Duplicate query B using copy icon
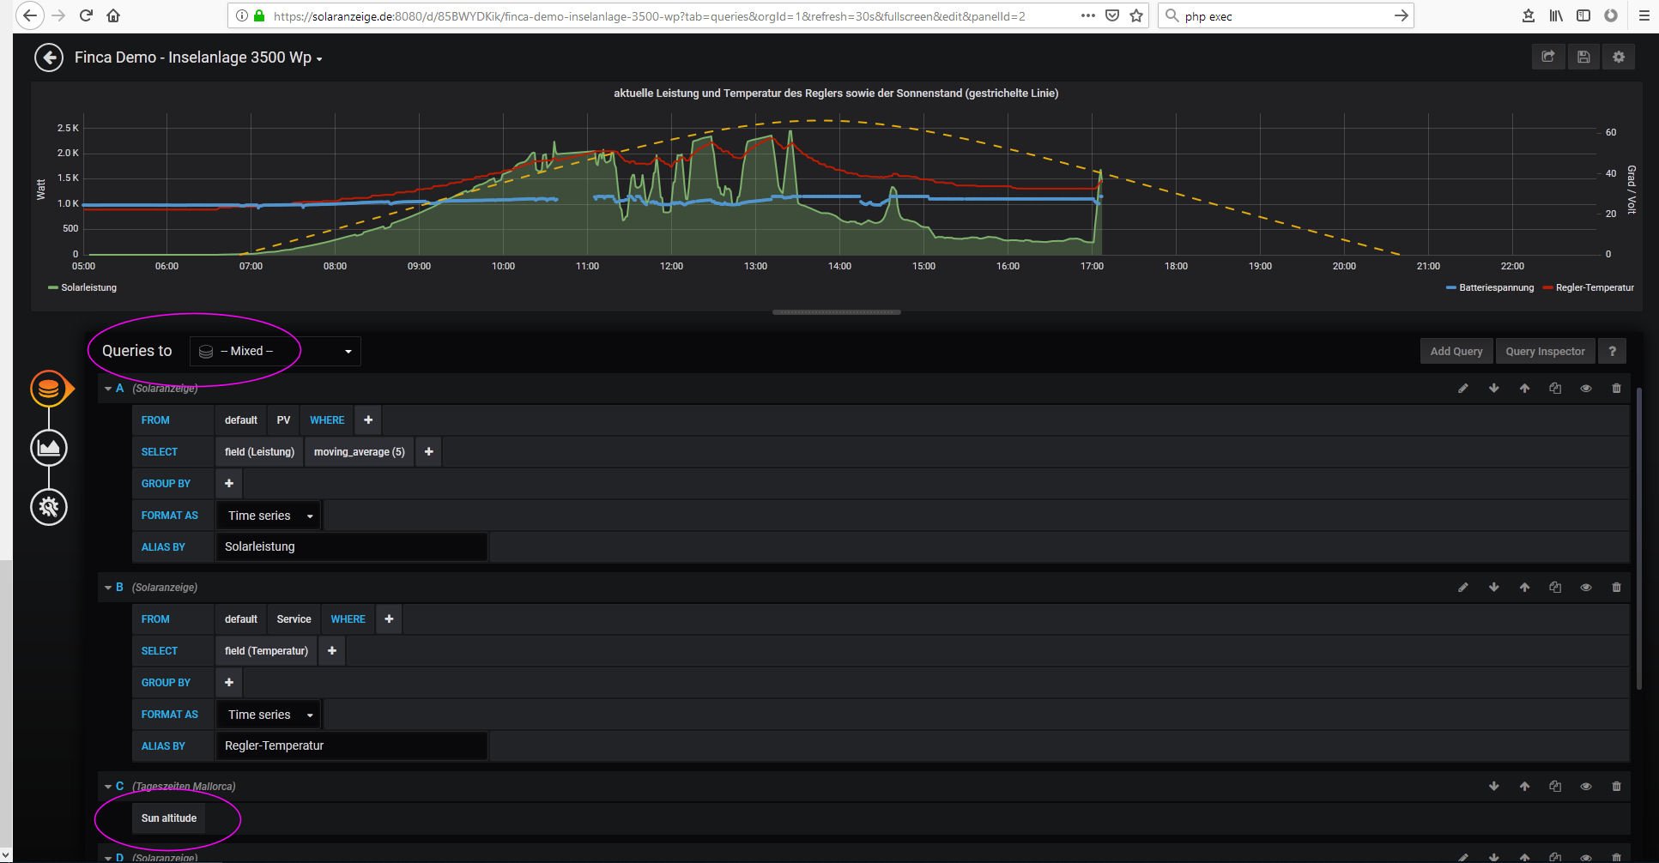This screenshot has height=863, width=1659. (x=1555, y=588)
